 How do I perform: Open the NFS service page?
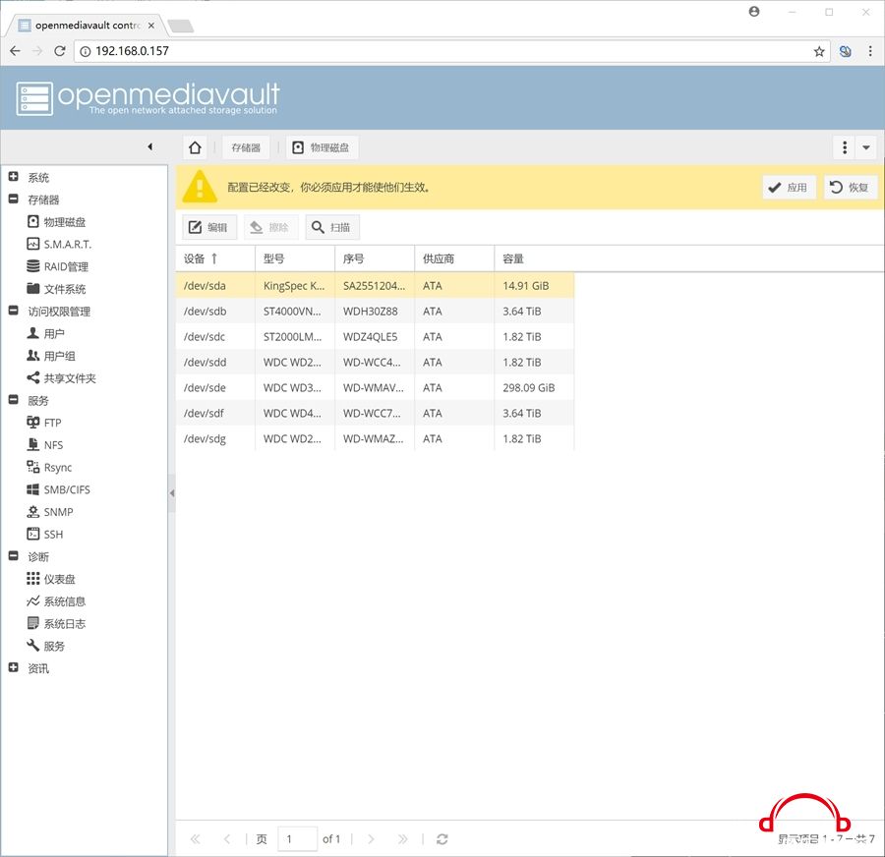pyautogui.click(x=45, y=445)
